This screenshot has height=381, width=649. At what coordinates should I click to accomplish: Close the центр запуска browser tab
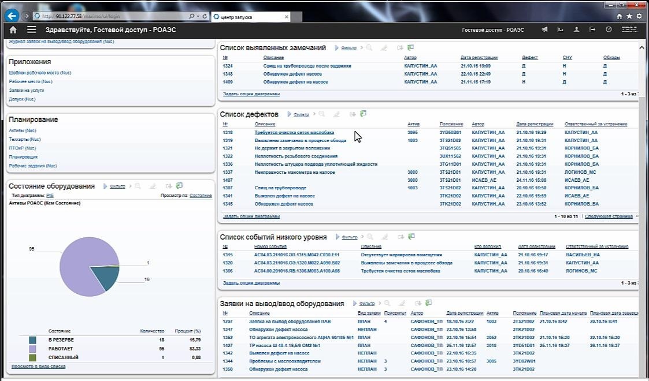(286, 17)
